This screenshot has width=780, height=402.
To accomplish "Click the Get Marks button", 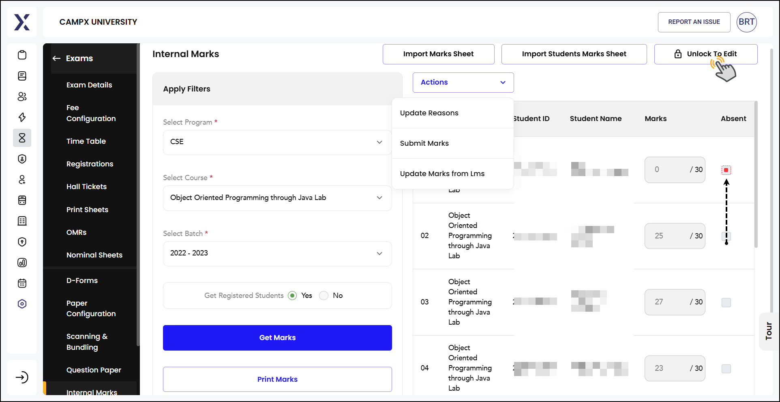I will [277, 338].
